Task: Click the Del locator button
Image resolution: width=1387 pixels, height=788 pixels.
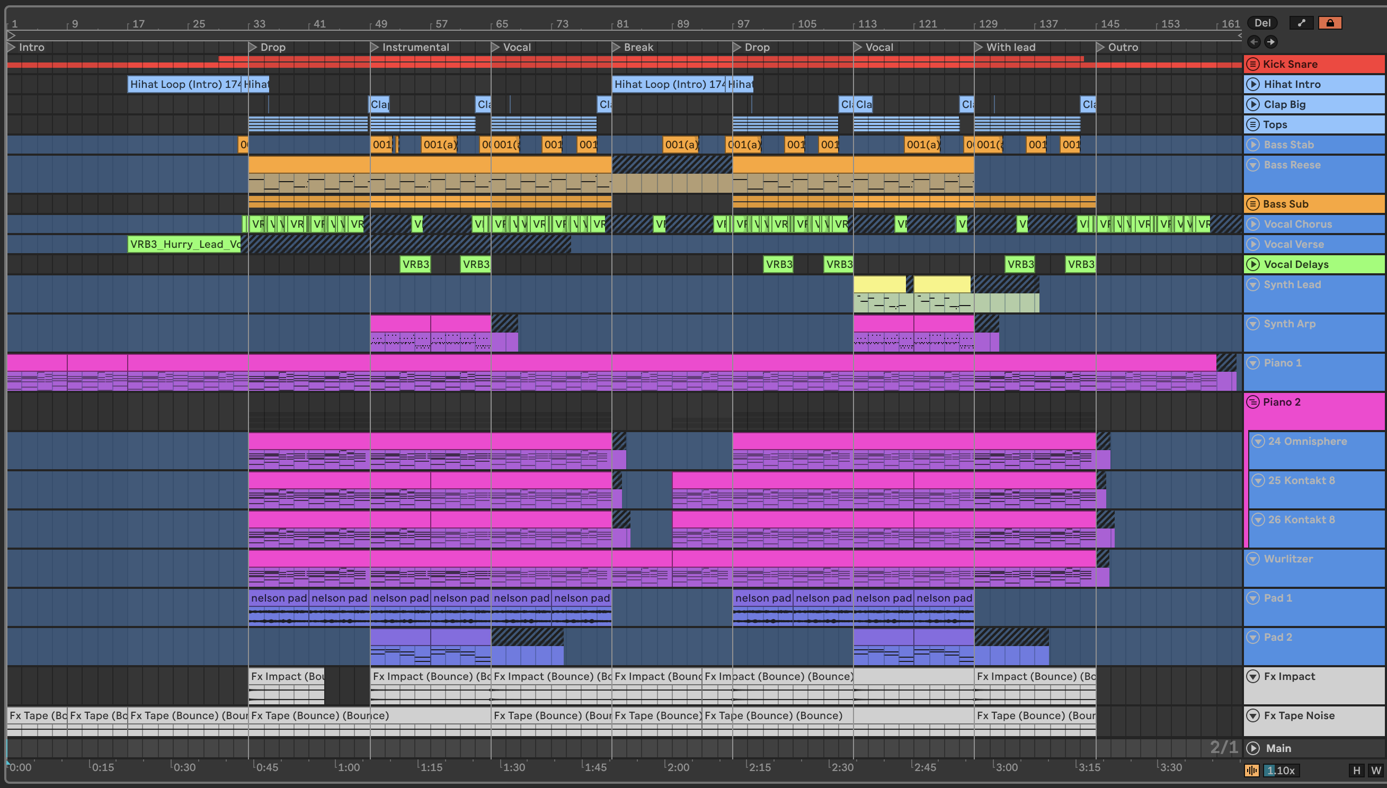Action: click(x=1262, y=23)
